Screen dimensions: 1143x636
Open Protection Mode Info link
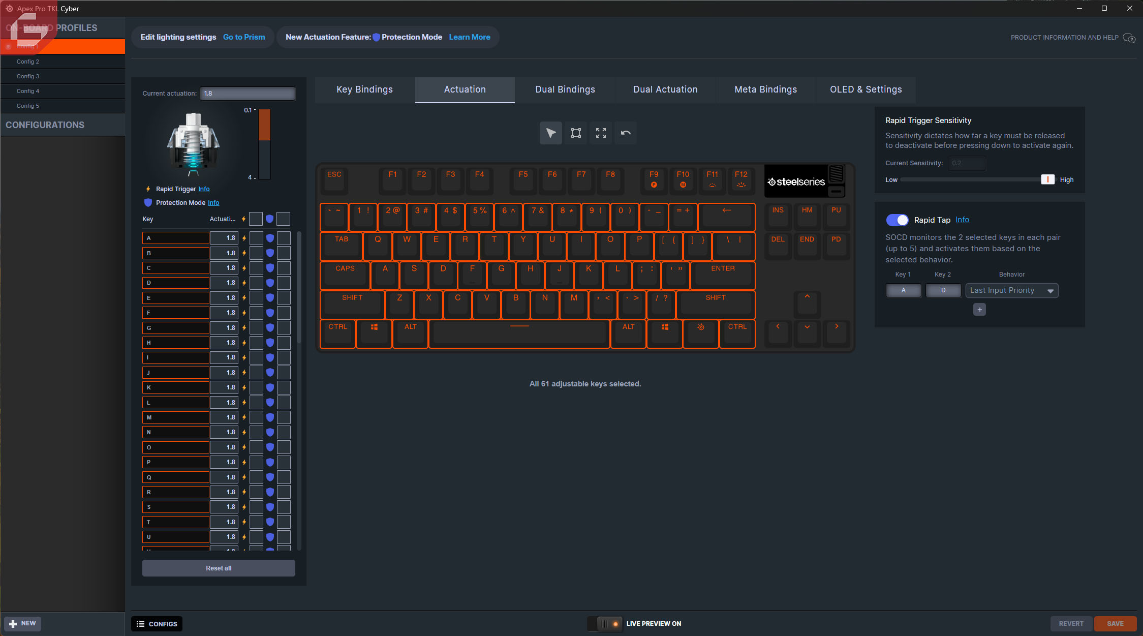coord(213,203)
